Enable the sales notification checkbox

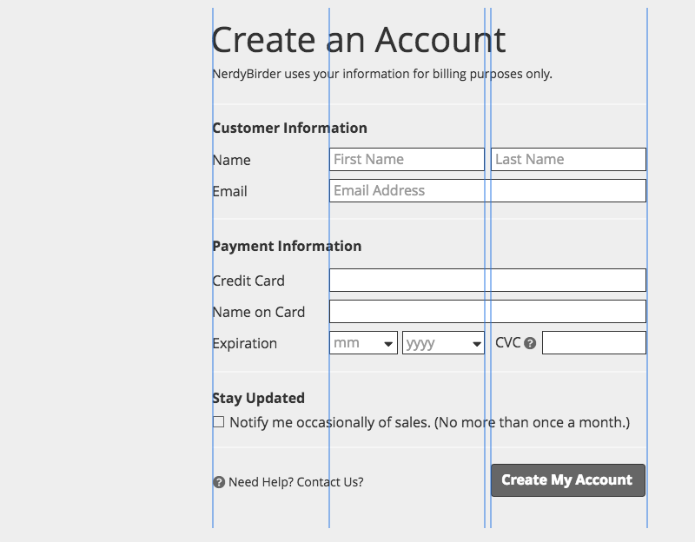[x=219, y=422]
